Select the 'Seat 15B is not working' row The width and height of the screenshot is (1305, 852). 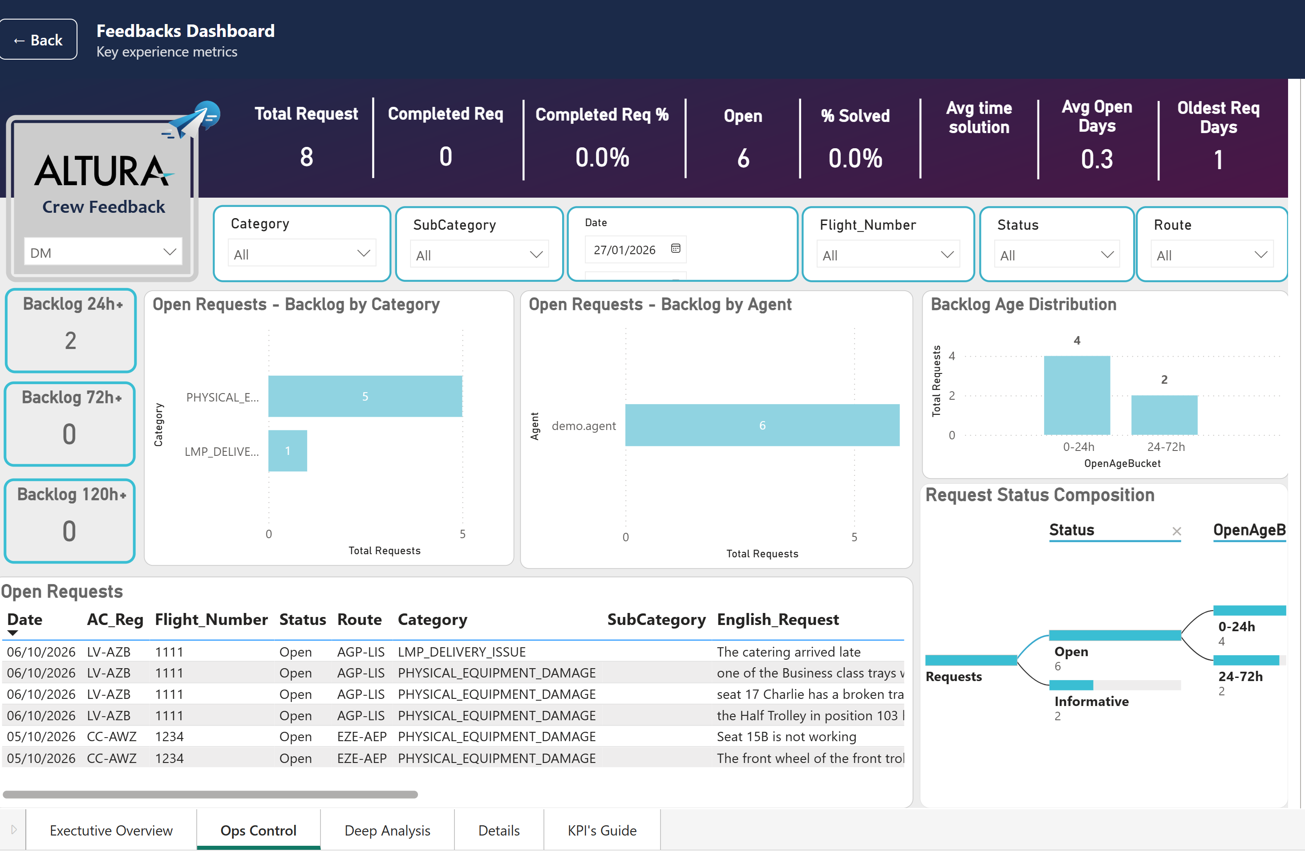coord(453,736)
